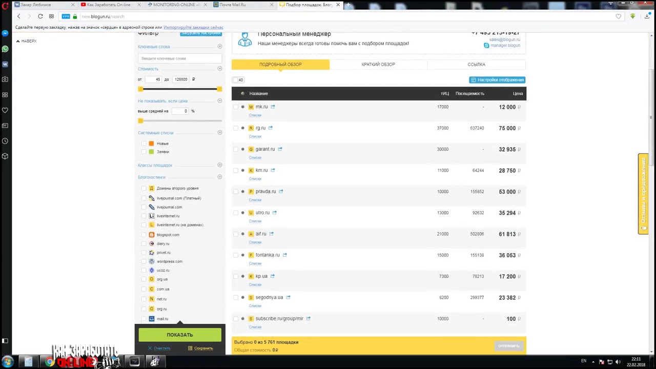This screenshot has height=369, width=656.
Task: Click the minimum price slider handle
Action: tap(140, 89)
